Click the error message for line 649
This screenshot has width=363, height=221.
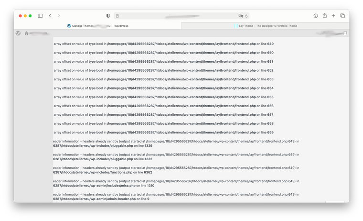tap(163, 44)
